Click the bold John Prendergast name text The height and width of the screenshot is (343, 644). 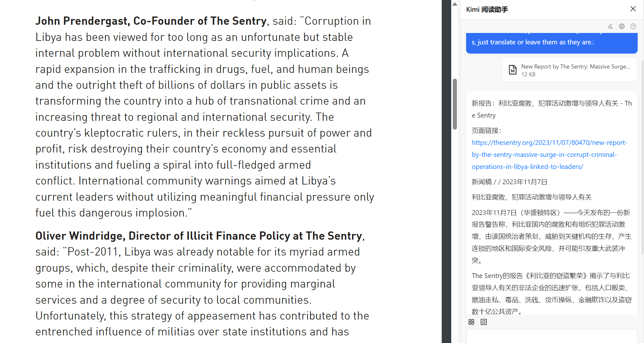pos(151,21)
